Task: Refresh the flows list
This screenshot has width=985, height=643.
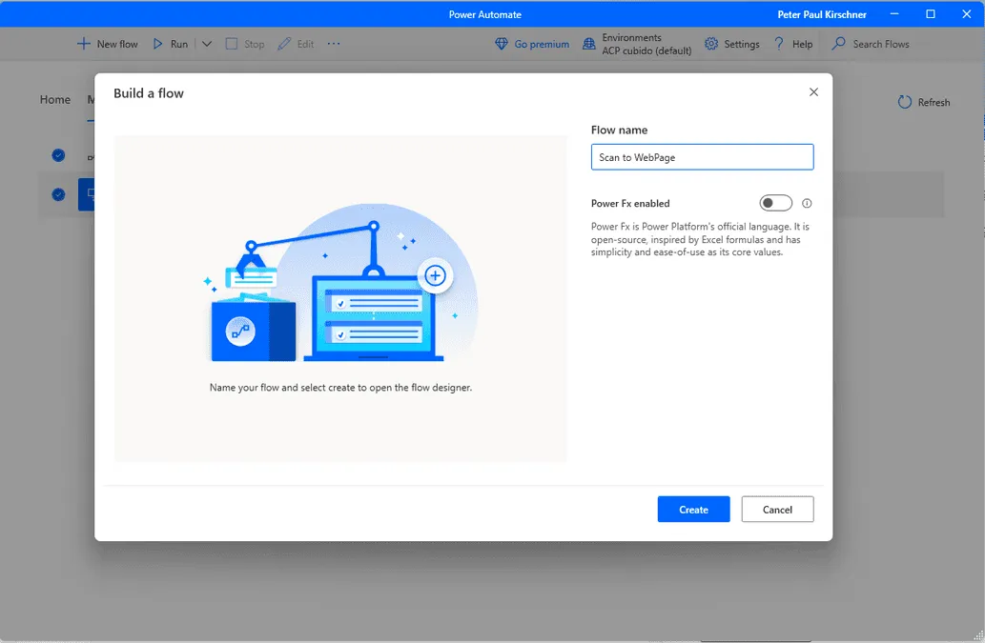Action: click(x=923, y=102)
